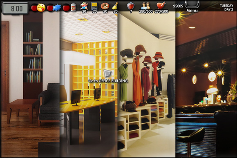Viewport: 237px width, 158px height.
Task: Go to the clothing store location panel
Action: coord(146,85)
